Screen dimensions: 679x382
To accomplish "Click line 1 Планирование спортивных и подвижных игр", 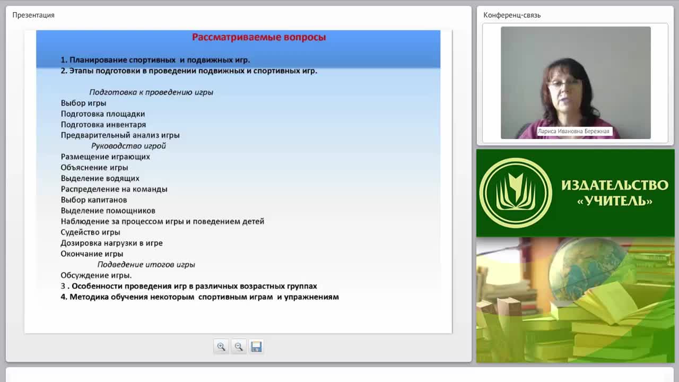I will (x=155, y=60).
